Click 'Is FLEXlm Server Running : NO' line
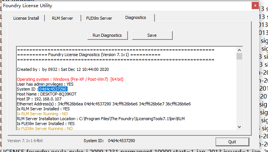The height and width of the screenshot is (152, 268). pyautogui.click(x=45, y=128)
